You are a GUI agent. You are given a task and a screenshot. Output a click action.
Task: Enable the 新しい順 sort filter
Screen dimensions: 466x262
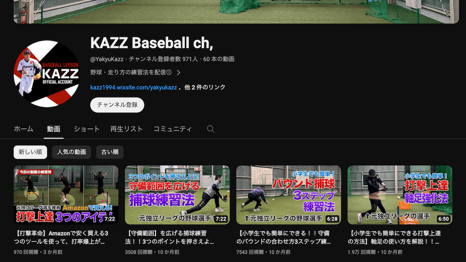coord(30,152)
